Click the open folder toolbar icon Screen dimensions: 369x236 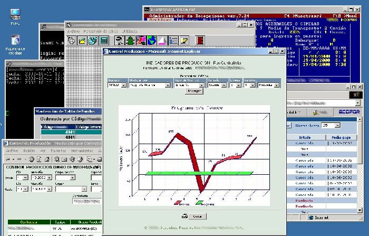[x=82, y=40]
